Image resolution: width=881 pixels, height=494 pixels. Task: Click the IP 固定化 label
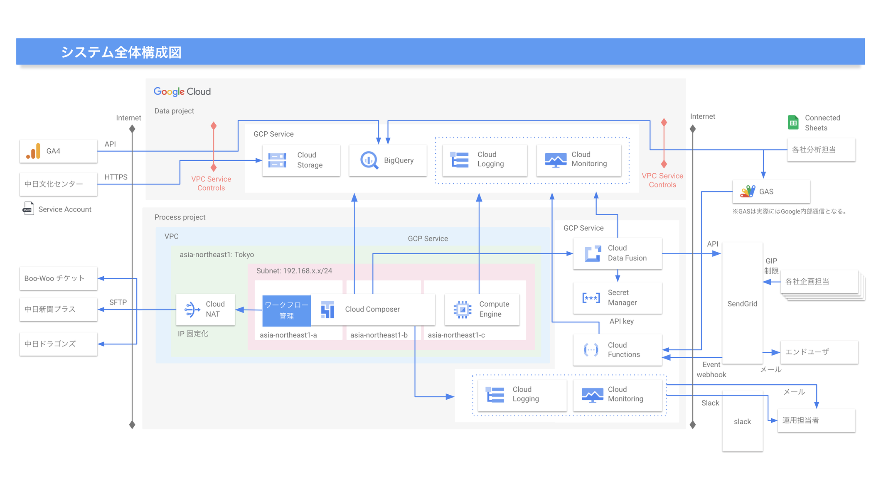tap(193, 334)
